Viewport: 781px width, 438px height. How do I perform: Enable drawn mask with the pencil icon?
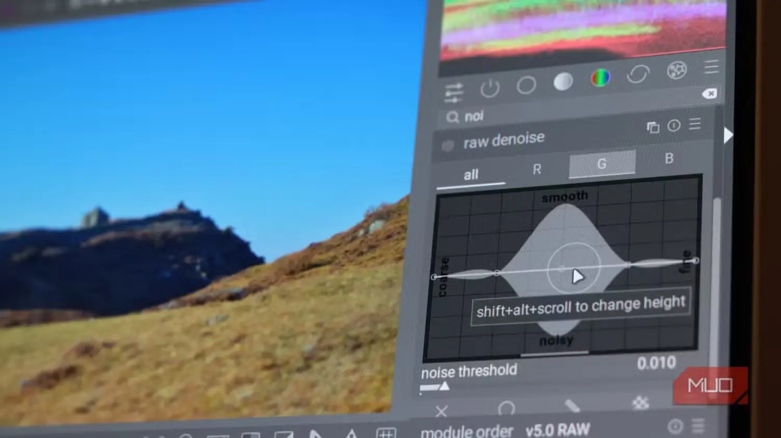point(572,406)
